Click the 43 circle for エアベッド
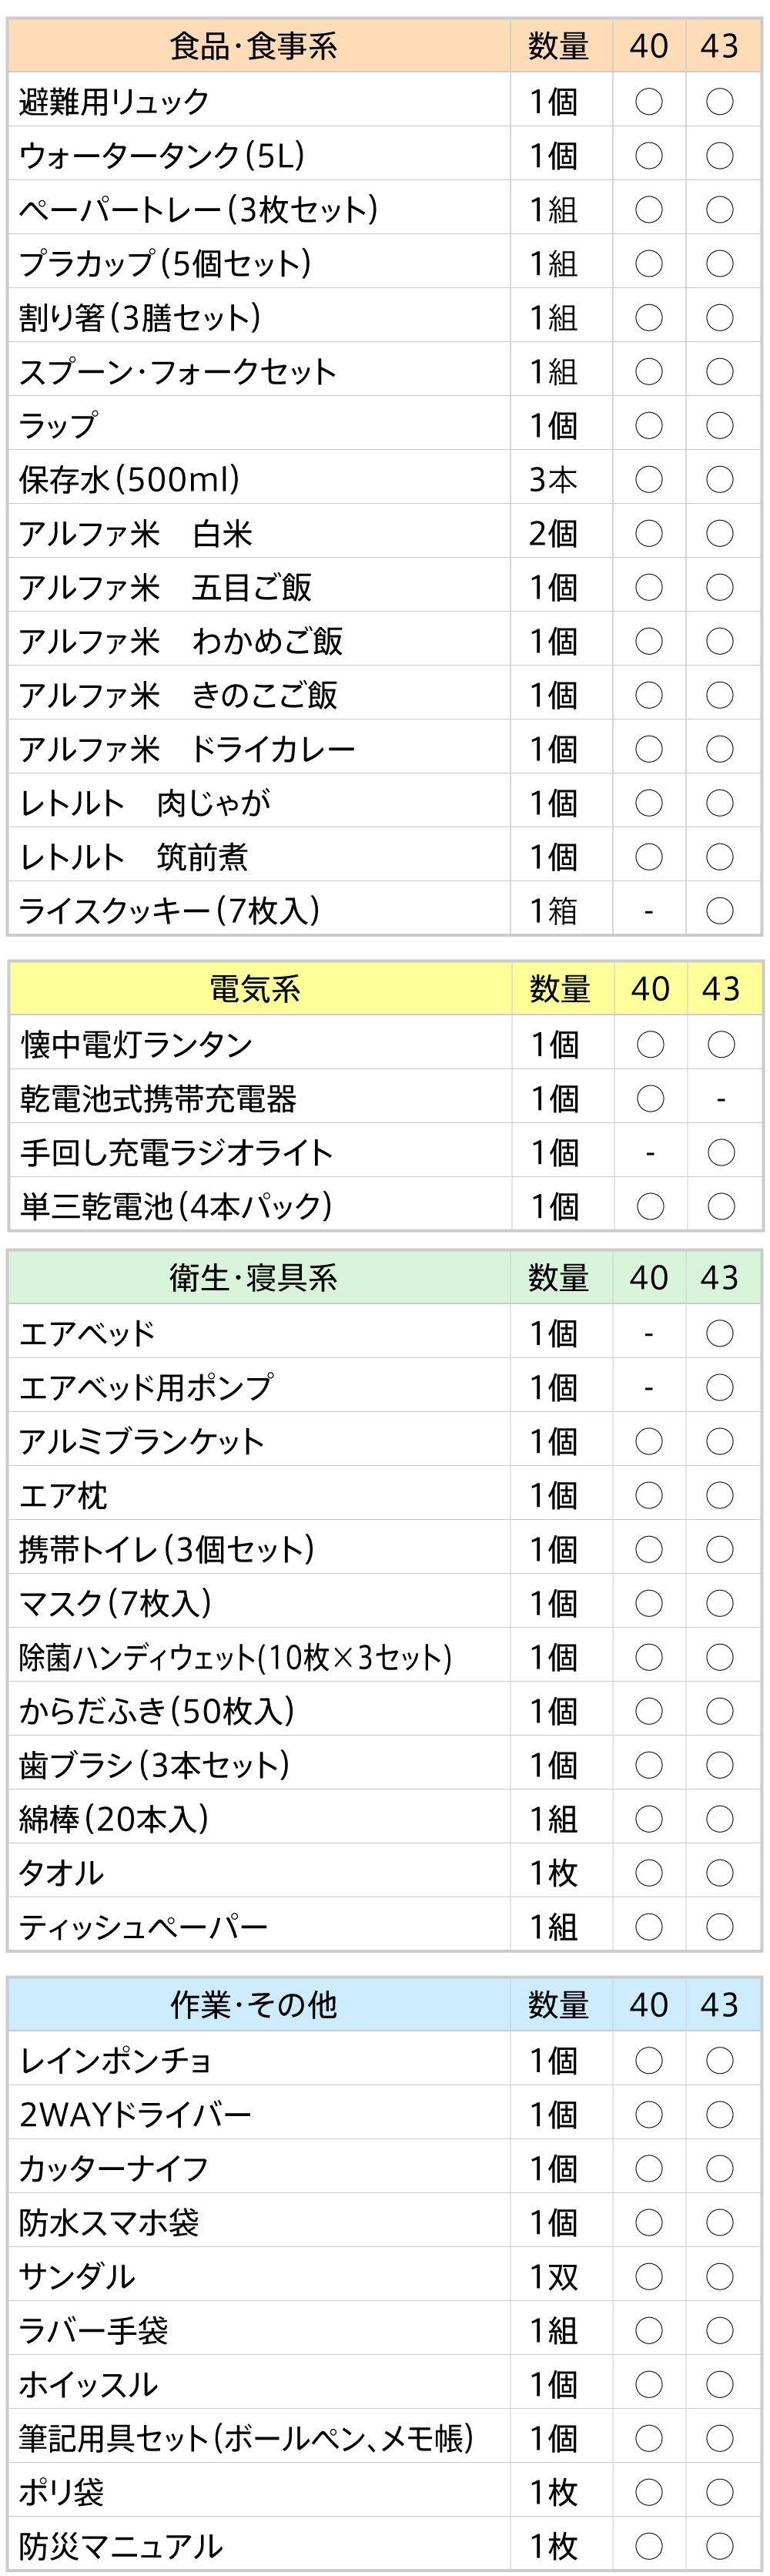Viewport: 770px width, 2576px height. click(720, 1333)
